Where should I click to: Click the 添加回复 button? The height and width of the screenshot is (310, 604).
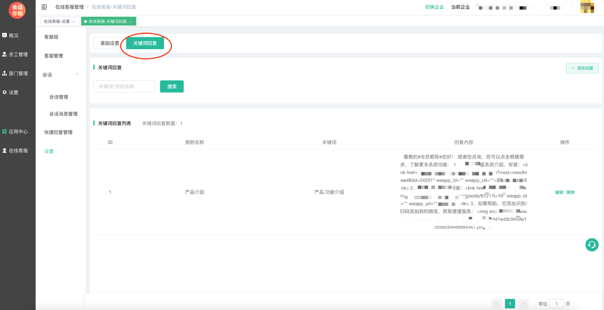pyautogui.click(x=582, y=68)
